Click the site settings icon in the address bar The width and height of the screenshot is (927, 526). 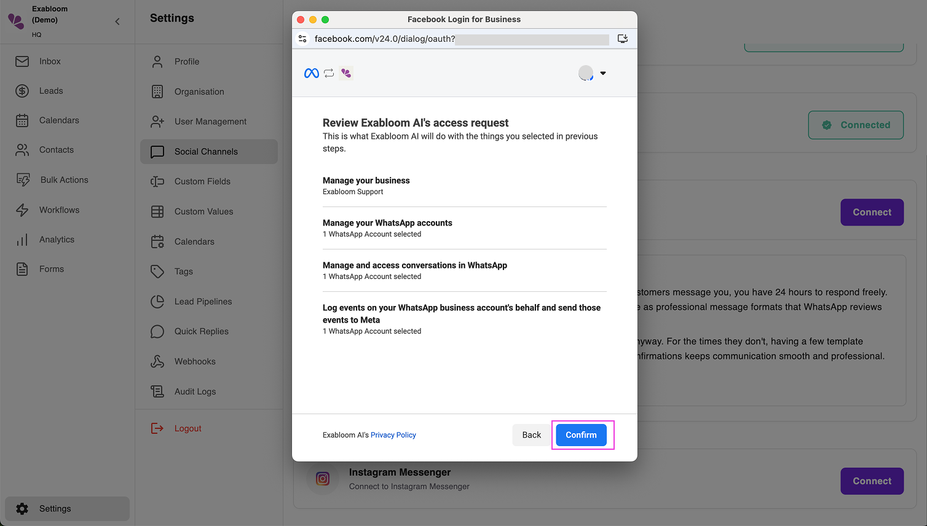click(302, 38)
